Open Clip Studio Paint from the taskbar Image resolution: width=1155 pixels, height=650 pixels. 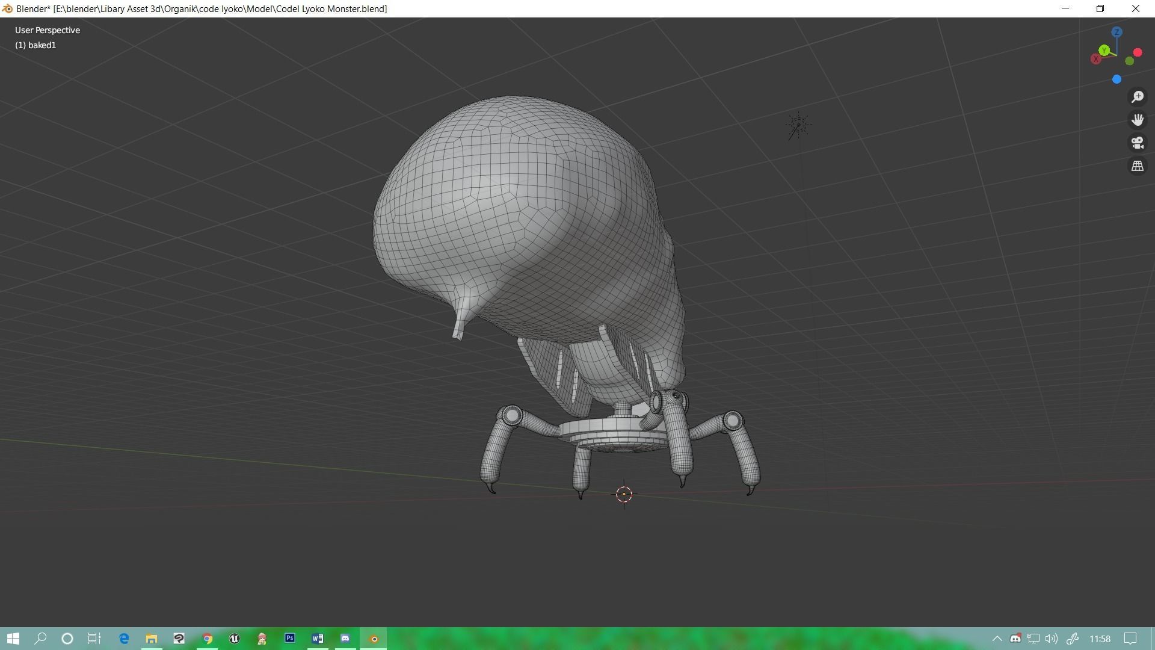point(179,639)
